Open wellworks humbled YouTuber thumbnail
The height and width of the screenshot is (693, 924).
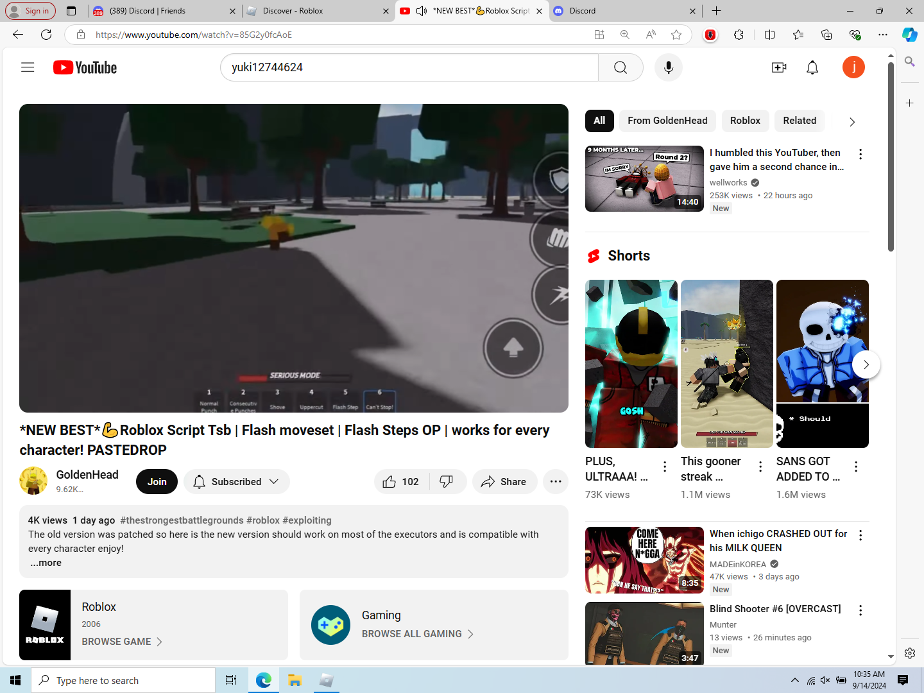644,178
